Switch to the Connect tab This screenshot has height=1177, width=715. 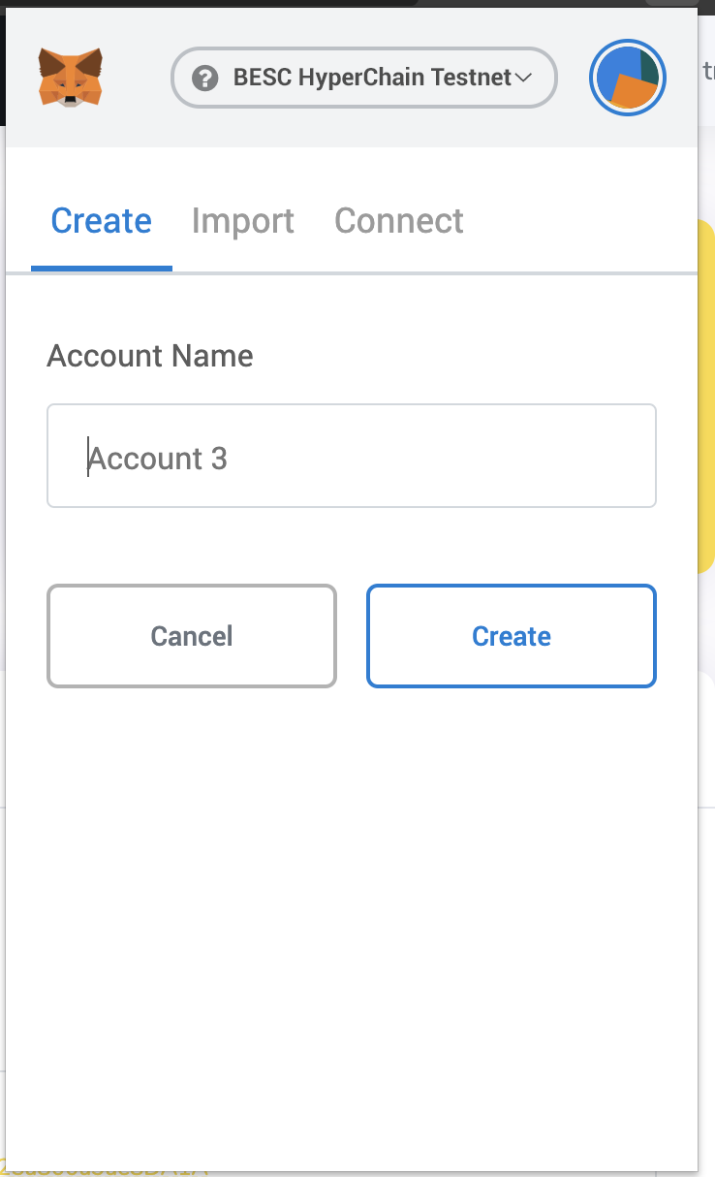pyautogui.click(x=398, y=221)
